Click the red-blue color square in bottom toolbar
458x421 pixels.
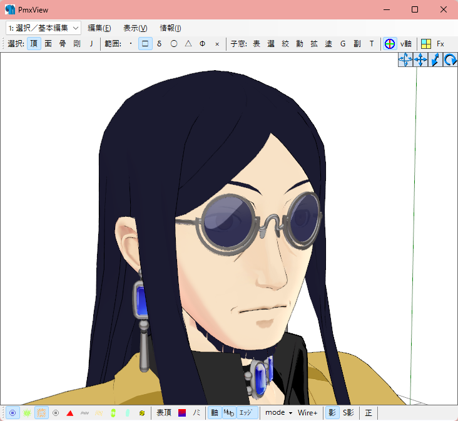pyautogui.click(x=182, y=413)
